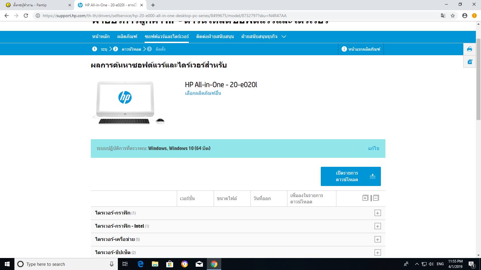Close the HP All-in-One tab
Image resolution: width=481 pixels, height=270 pixels.
click(x=142, y=5)
